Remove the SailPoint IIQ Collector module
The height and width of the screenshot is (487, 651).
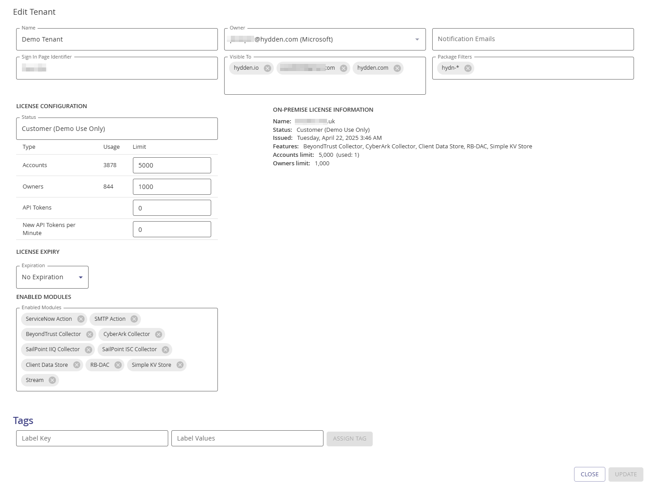[87, 349]
